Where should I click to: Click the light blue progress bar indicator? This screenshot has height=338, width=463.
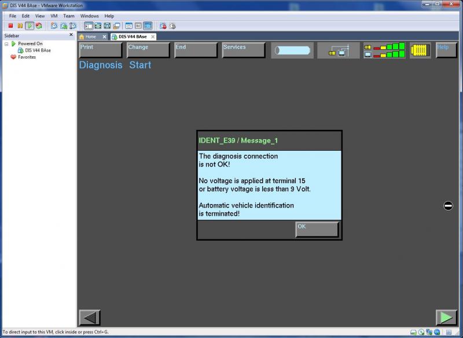point(292,50)
